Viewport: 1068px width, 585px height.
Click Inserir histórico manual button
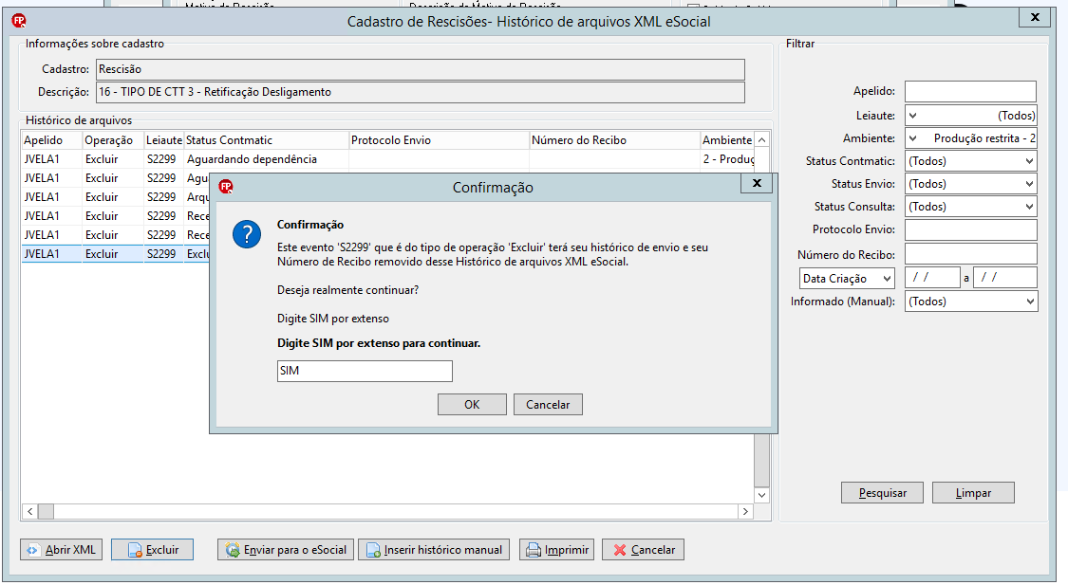pyautogui.click(x=434, y=550)
